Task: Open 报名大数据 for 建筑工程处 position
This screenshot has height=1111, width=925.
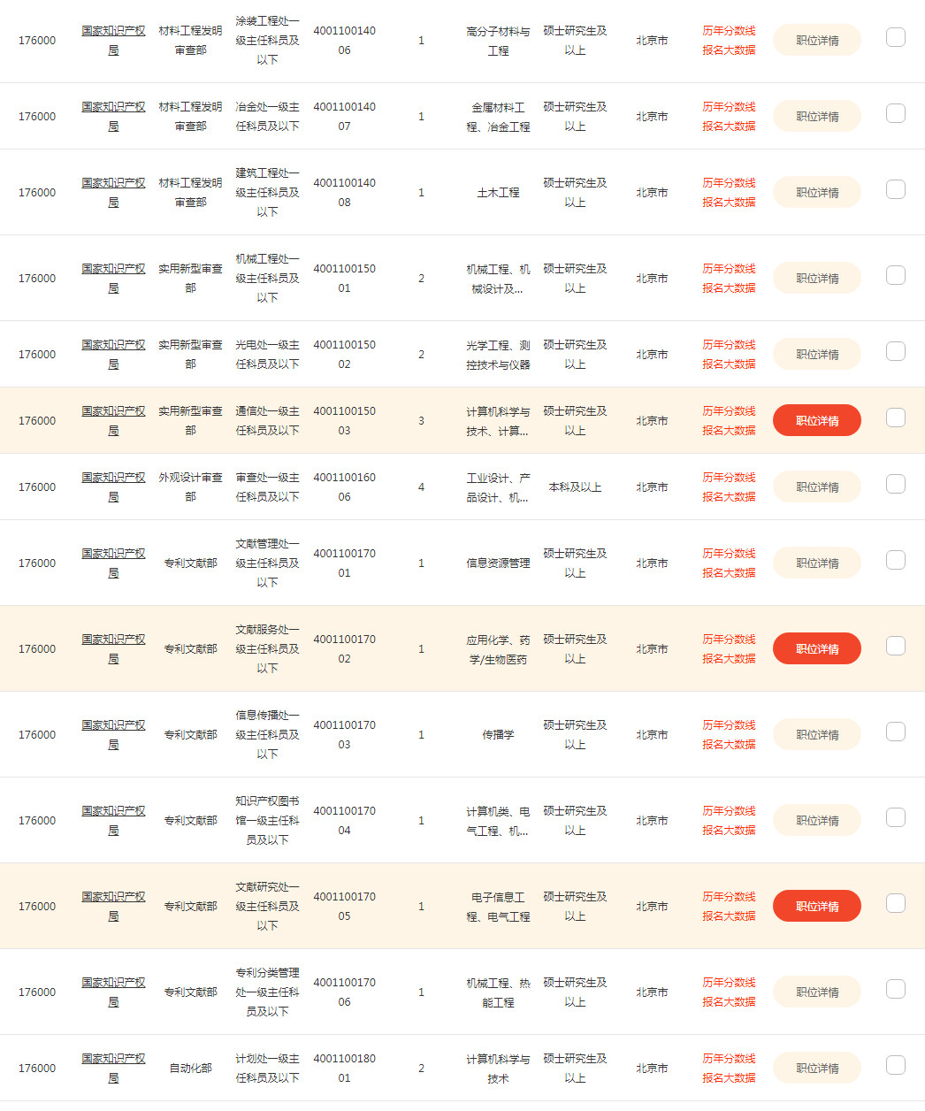Action: pyautogui.click(x=729, y=203)
